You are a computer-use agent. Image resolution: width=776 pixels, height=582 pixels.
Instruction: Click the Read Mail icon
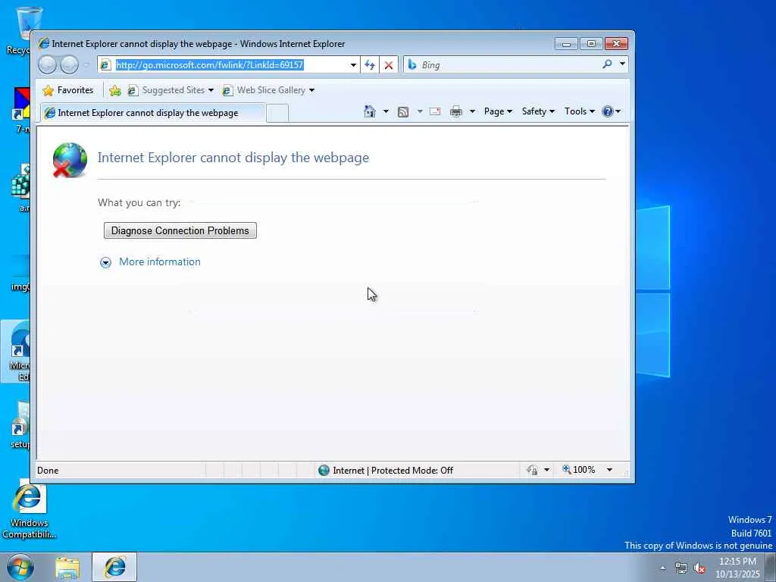click(435, 111)
